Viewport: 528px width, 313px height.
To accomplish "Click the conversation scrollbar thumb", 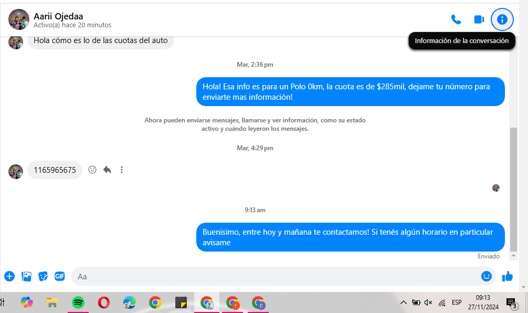I will pyautogui.click(x=513, y=190).
